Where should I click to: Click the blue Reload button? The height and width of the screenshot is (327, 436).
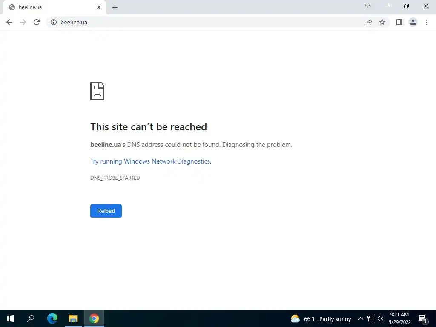(x=106, y=211)
